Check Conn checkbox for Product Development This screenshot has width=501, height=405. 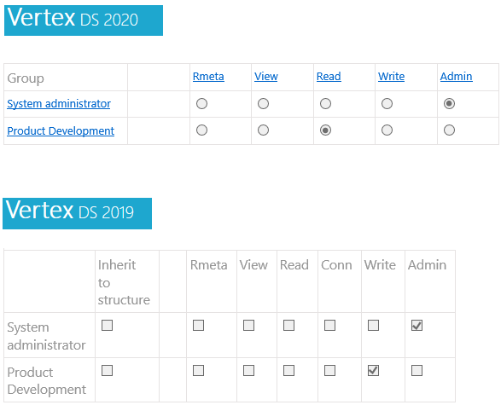pos(329,371)
